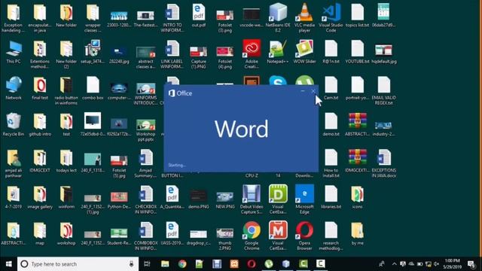
Task: Launch Opera Browser desktop shortcut
Action: (304, 236)
